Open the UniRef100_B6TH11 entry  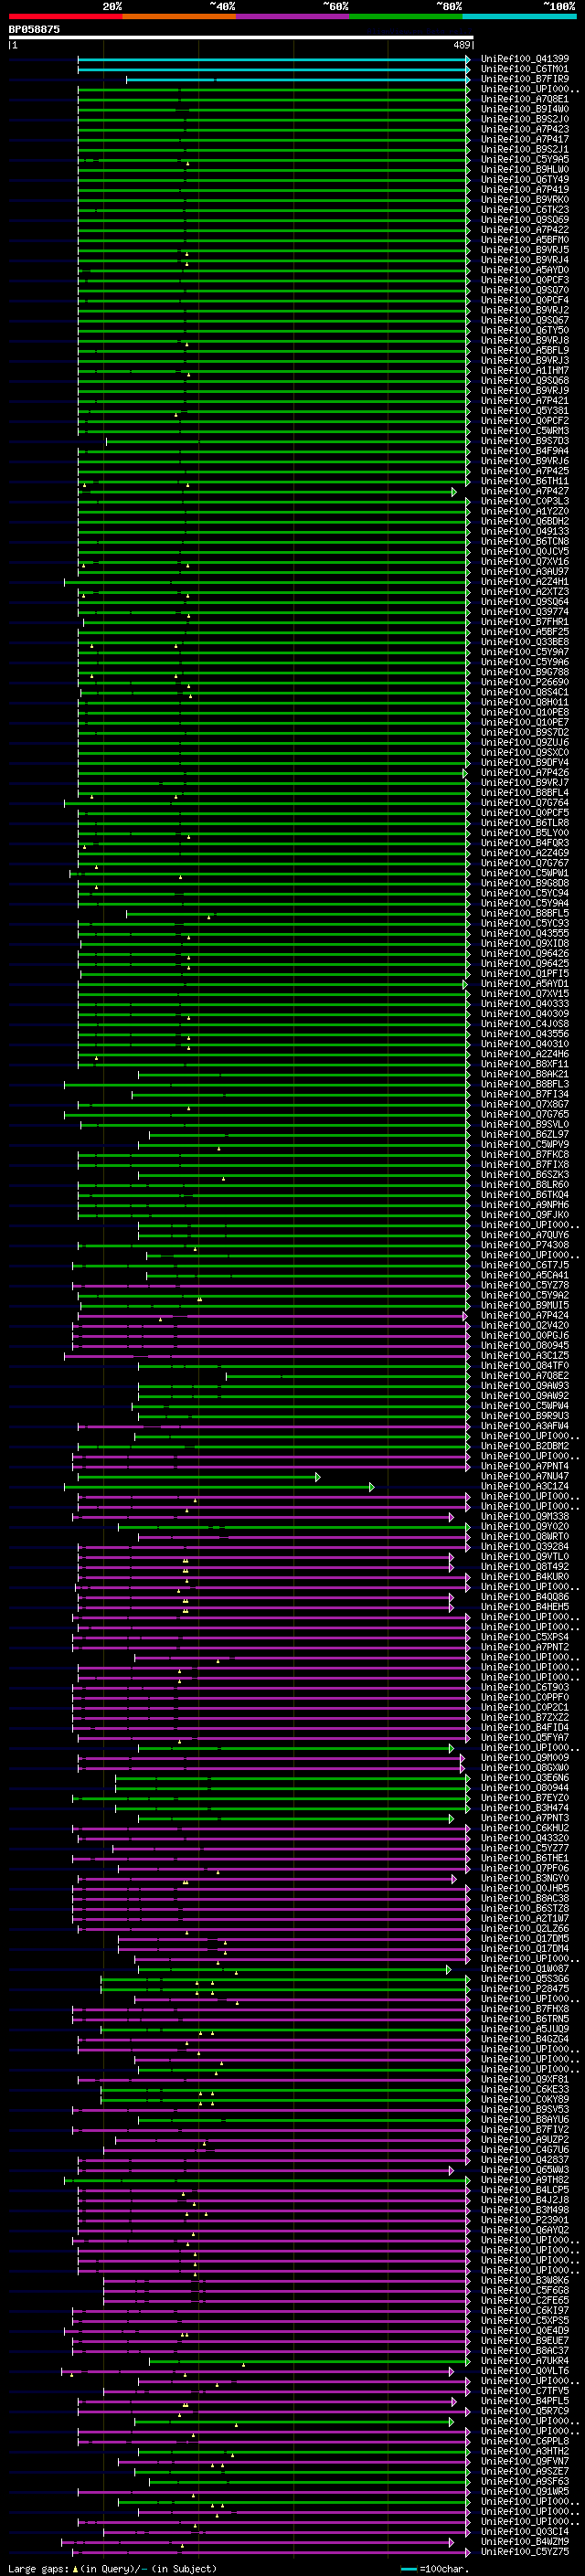tap(524, 481)
